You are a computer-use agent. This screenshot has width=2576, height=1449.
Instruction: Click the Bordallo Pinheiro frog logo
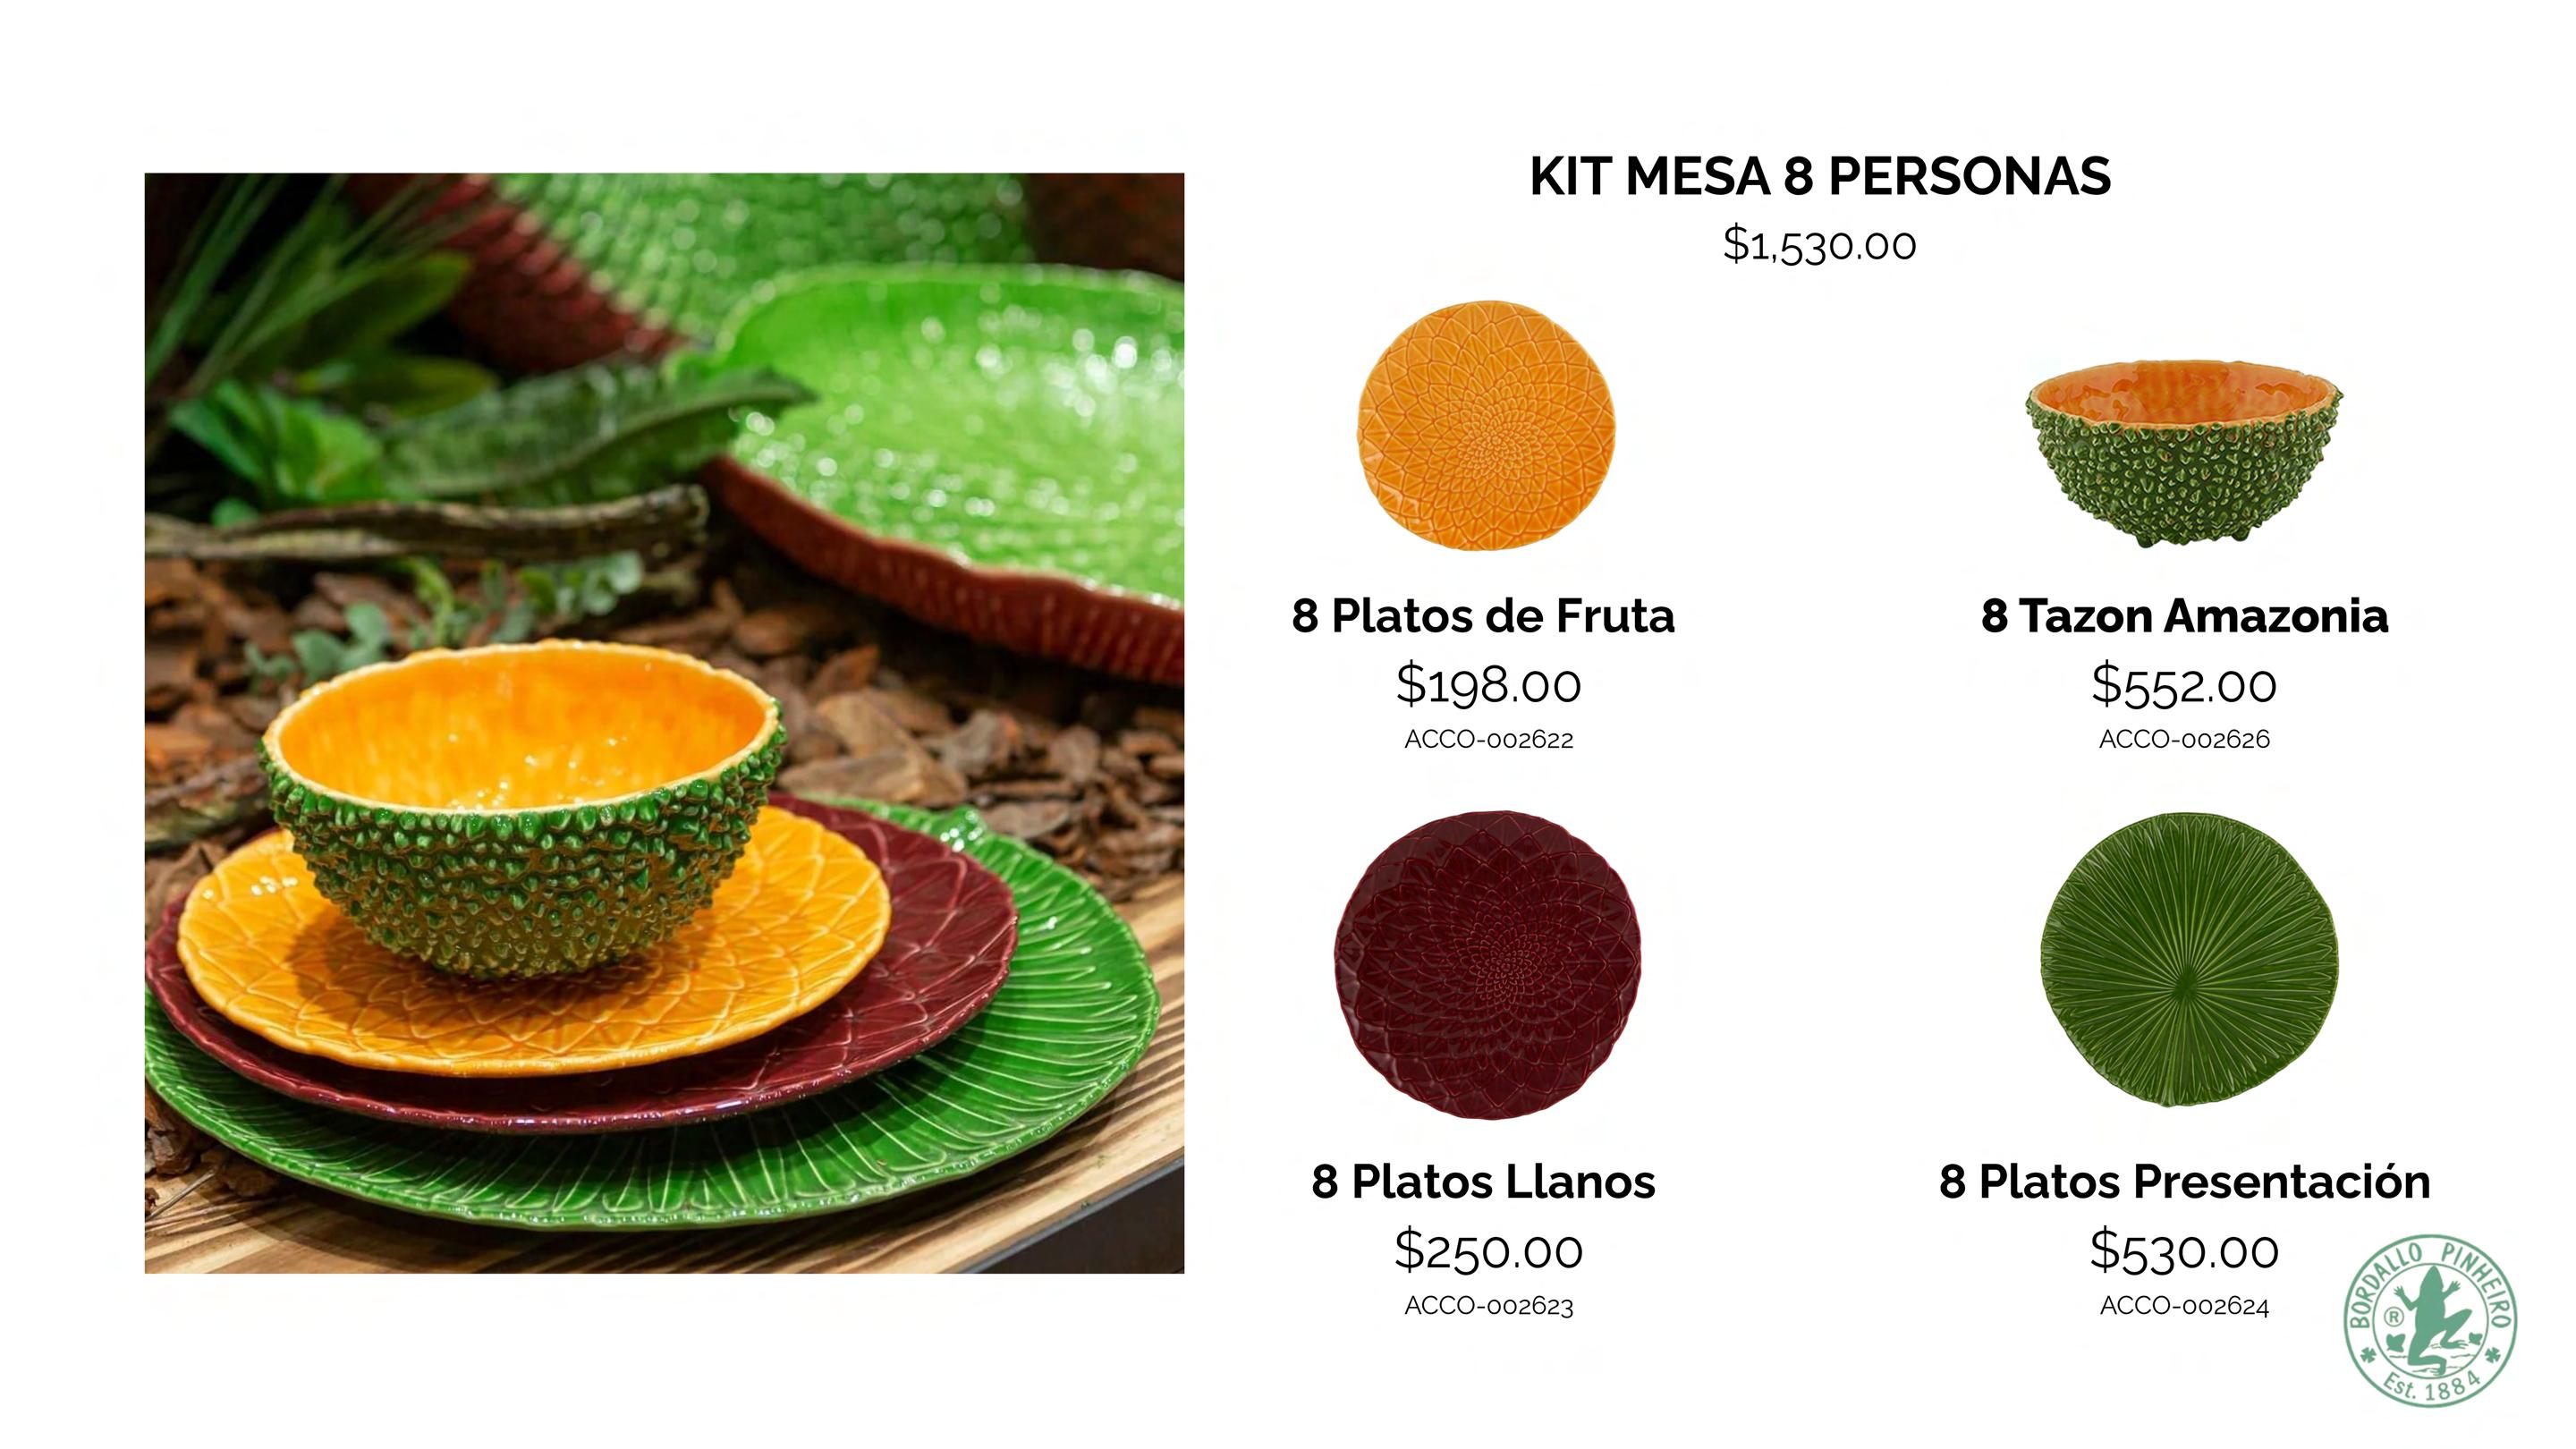pyautogui.click(x=2431, y=1320)
